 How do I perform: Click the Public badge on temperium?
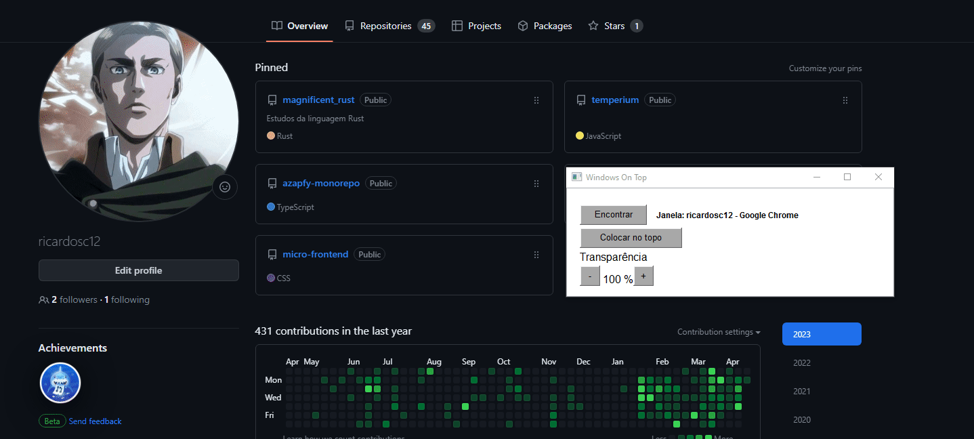point(660,100)
